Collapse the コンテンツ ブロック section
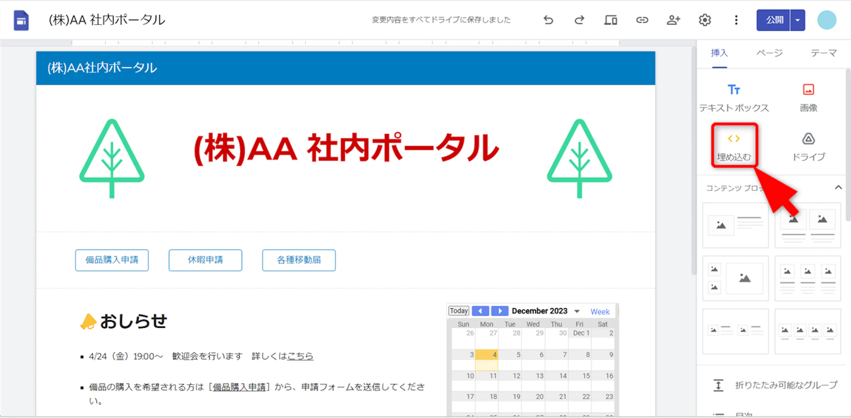 pyautogui.click(x=838, y=188)
